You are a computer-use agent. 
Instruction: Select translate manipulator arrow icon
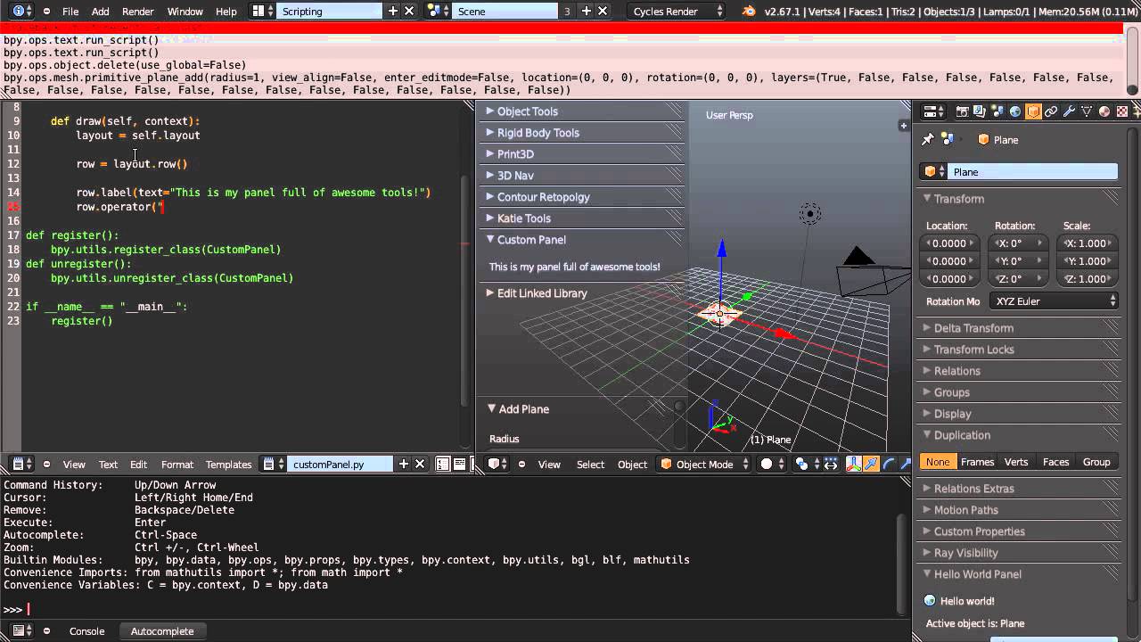coord(871,464)
